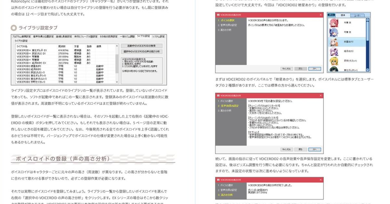Click the 登録 column header
The height and width of the screenshot is (204, 390).
[90, 46]
